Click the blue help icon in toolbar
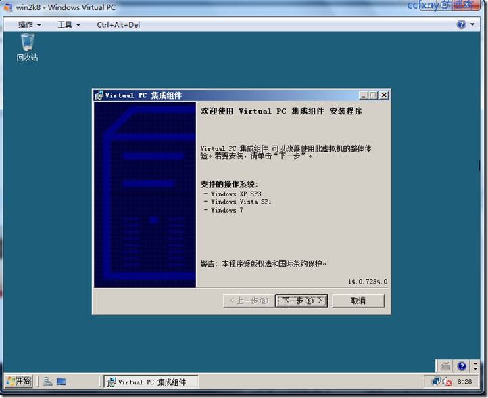 pos(461,24)
